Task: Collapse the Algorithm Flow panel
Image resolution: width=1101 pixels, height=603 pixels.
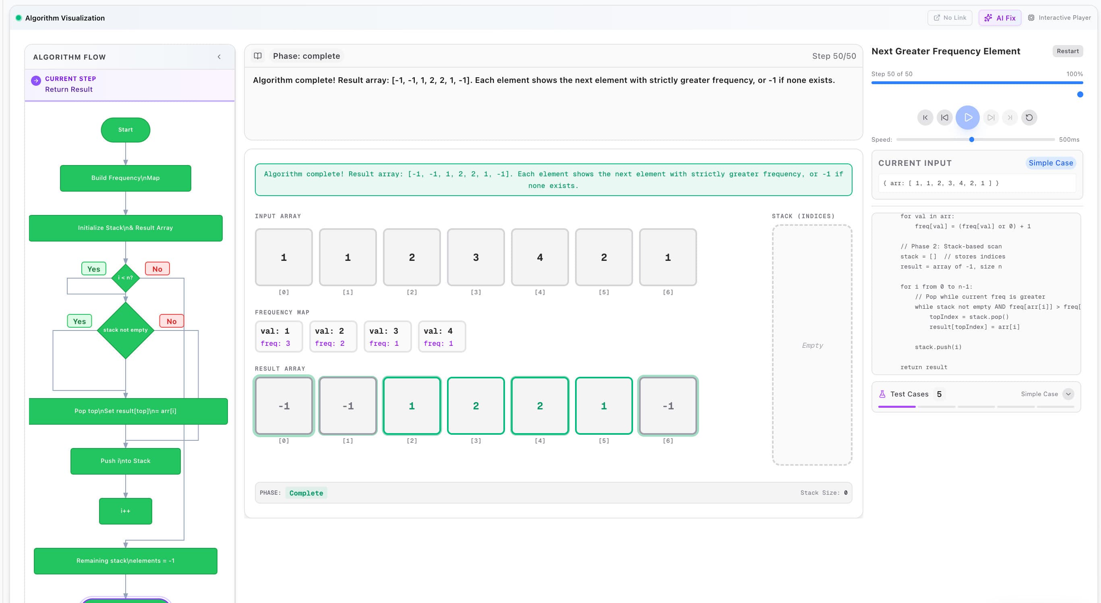Action: [219, 57]
